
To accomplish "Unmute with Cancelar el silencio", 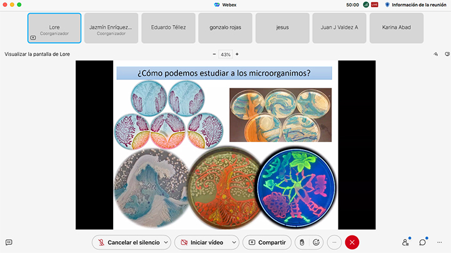I will 129,242.
